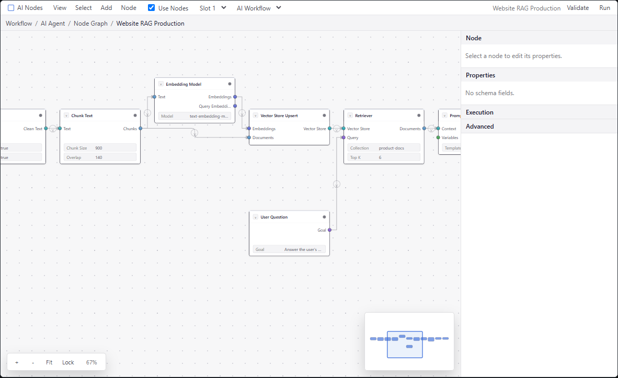
Task: Go to Workflow breadcrumb
Action: coord(19,23)
